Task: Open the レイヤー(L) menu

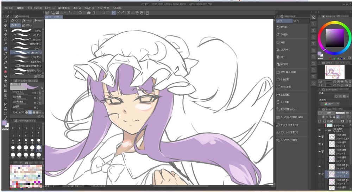Action: 50,8
